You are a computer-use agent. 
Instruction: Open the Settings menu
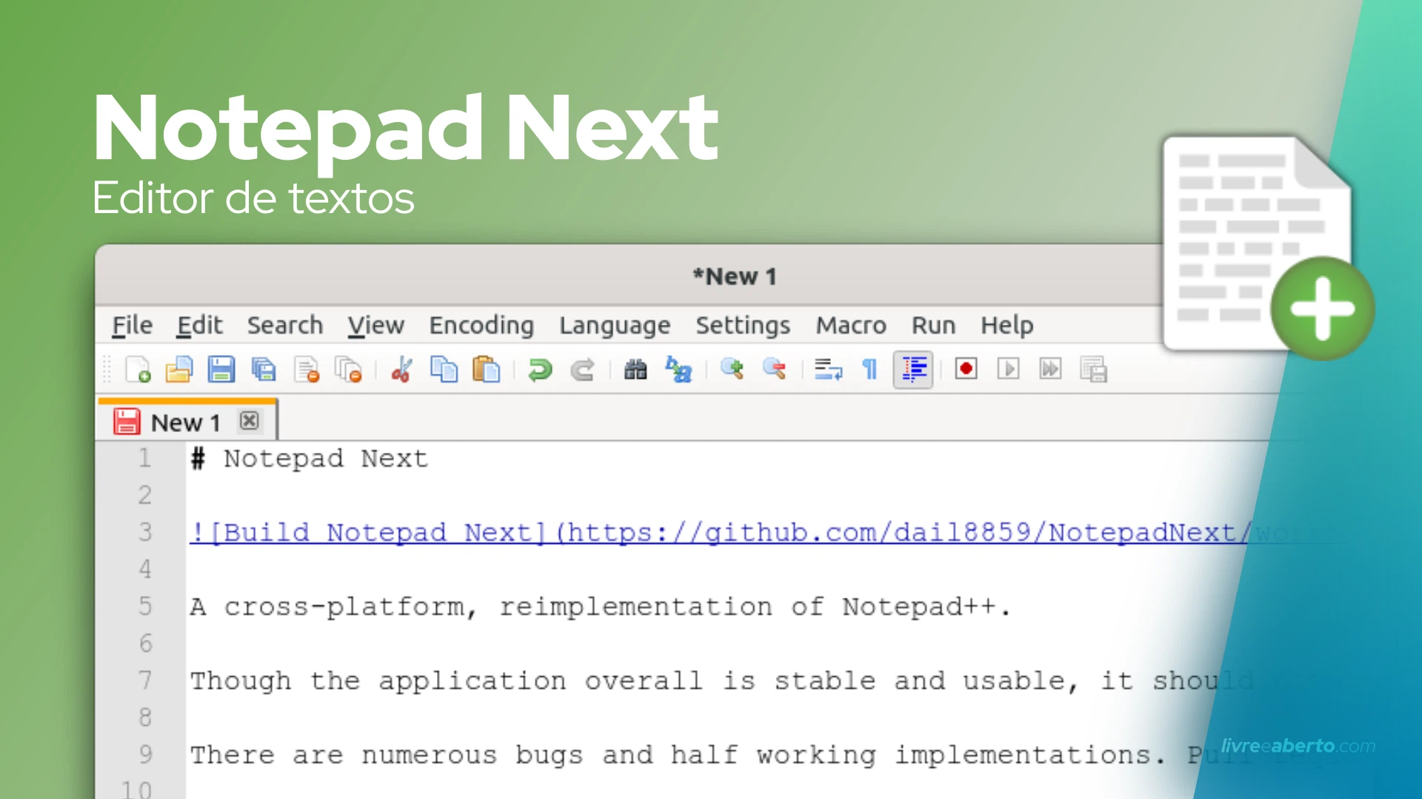[x=743, y=326]
